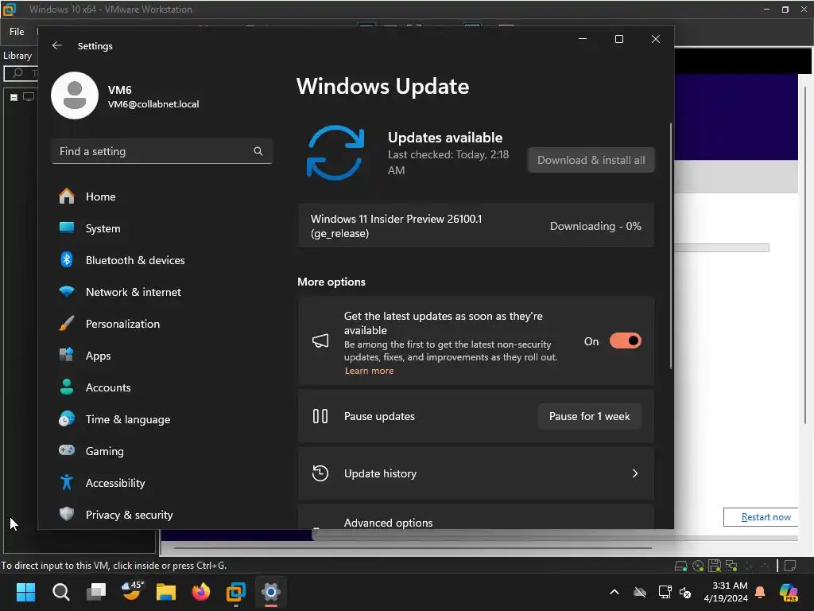Open the clock showing 3:31 AM

[726, 592]
